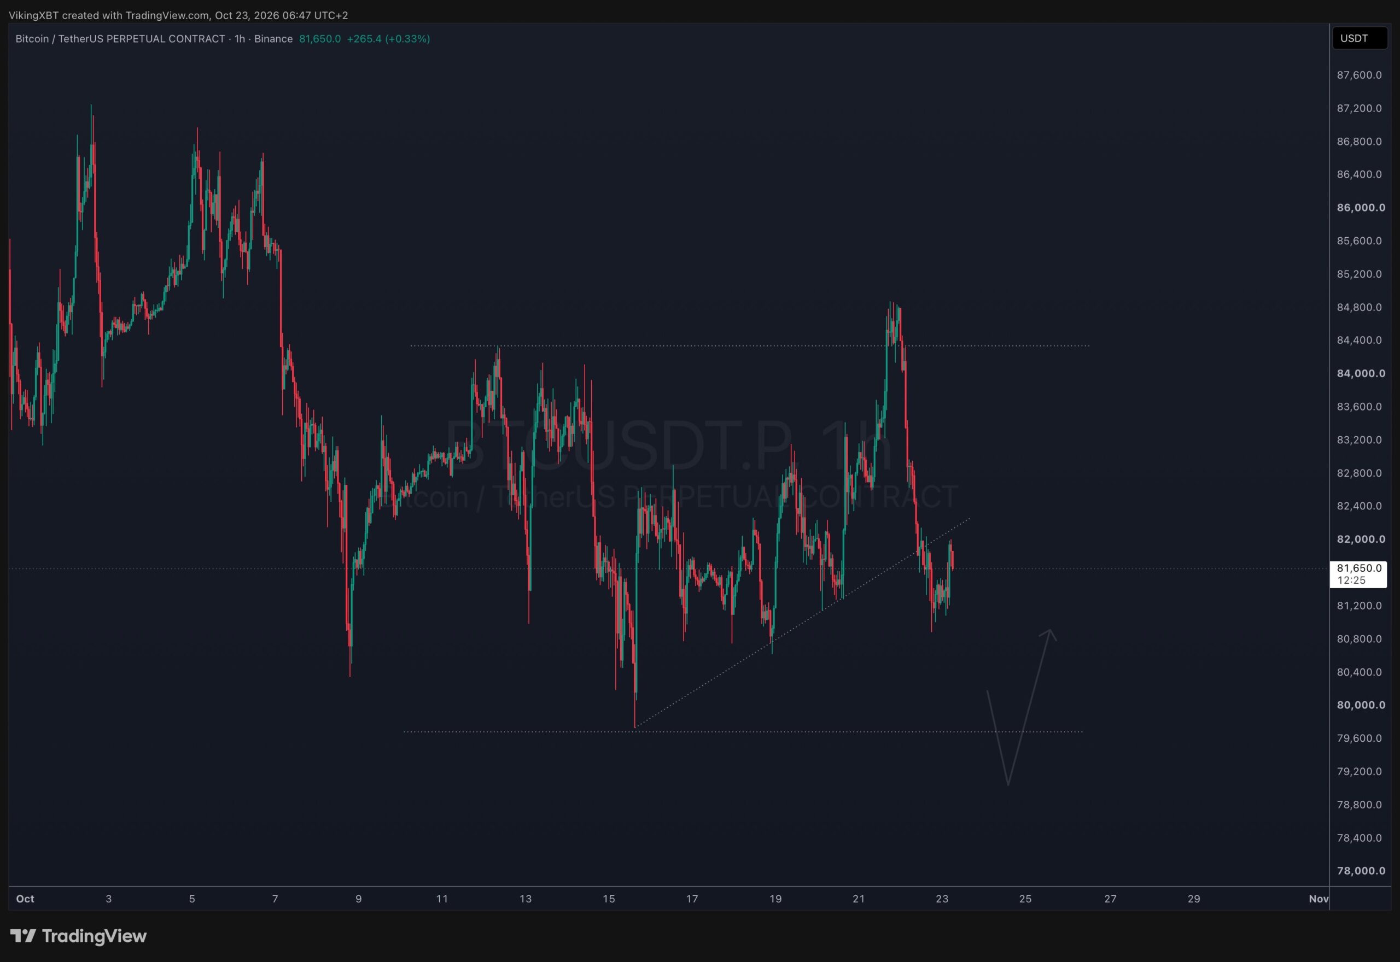Click the Oct label on time axis

coord(25,899)
